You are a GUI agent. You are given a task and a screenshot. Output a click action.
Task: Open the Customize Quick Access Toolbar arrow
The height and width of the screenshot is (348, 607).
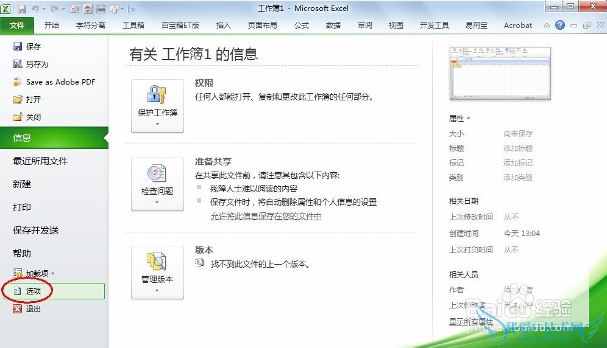(x=132, y=9)
